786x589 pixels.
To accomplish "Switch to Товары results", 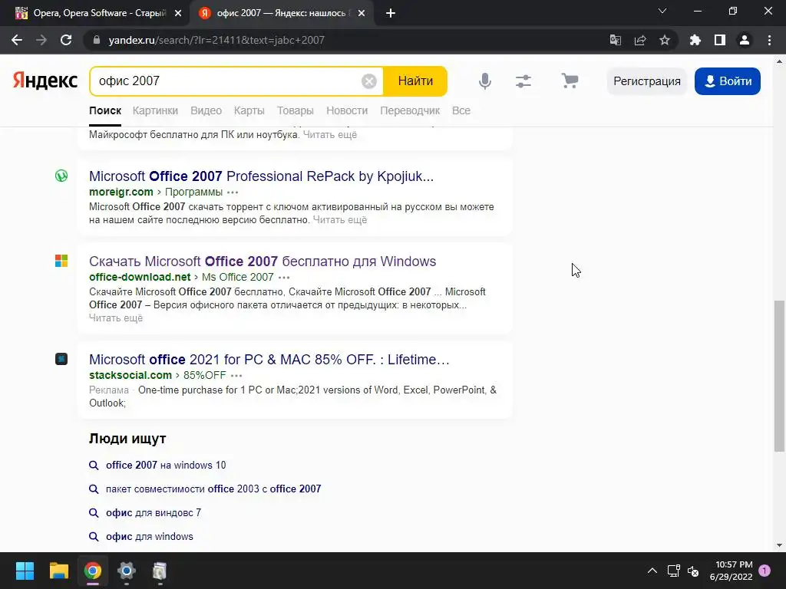I will click(296, 110).
